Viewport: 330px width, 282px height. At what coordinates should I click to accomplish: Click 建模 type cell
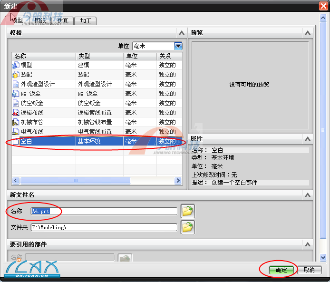tap(83, 65)
